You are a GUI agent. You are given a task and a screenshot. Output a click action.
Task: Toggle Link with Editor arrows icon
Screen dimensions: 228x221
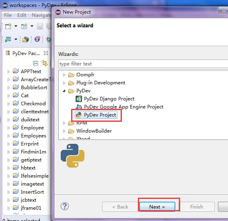(45, 63)
